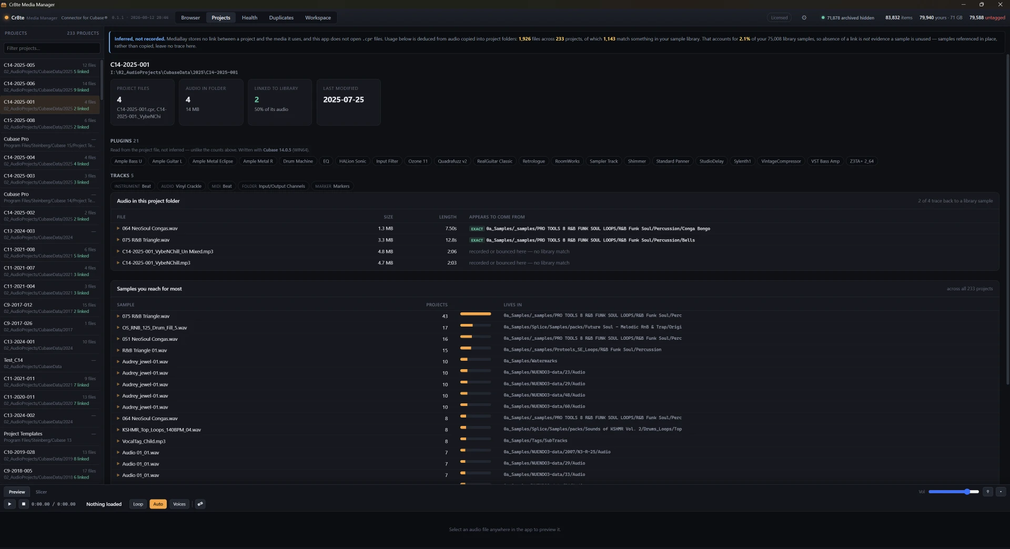Image resolution: width=1010 pixels, height=549 pixels.
Task: Select the Projects tab
Action: 221,17
